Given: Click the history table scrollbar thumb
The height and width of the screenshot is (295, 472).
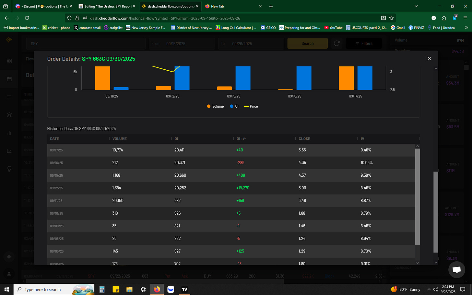Looking at the screenshot, I should [x=418, y=196].
